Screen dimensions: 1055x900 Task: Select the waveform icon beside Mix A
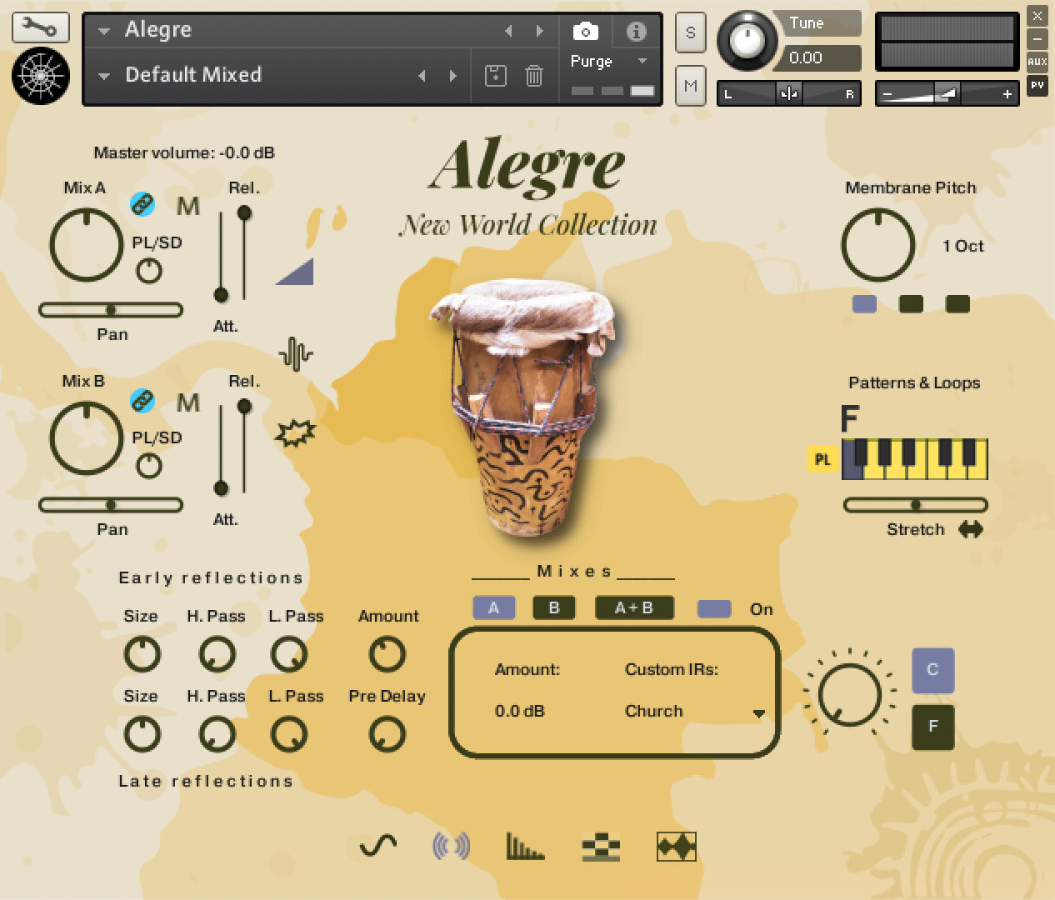coord(295,354)
